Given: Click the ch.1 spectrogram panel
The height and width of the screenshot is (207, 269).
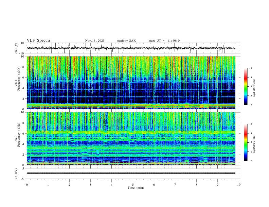Looking at the screenshot, I should tap(131, 83).
